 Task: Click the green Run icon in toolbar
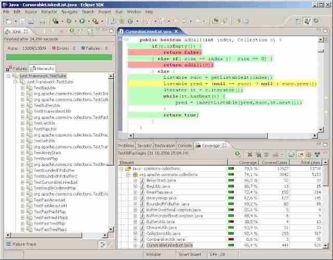[82, 21]
